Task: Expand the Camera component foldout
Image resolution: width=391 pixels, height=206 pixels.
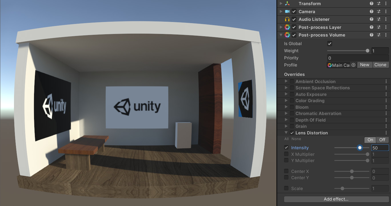Action: [x=281, y=12]
